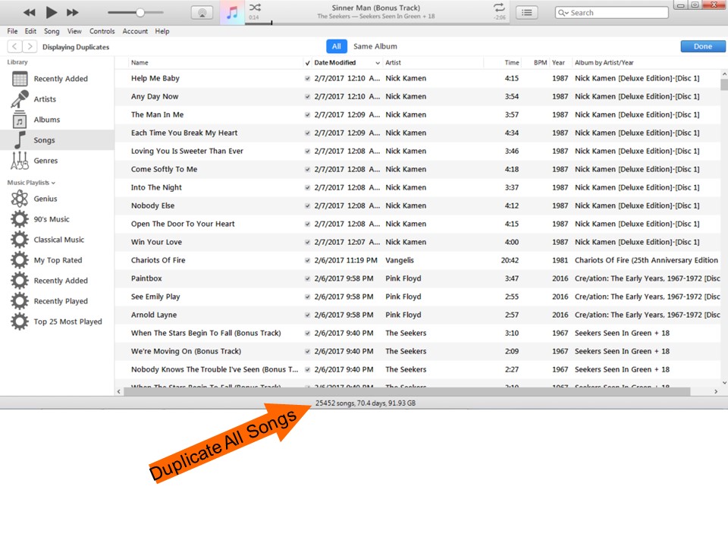Open the Genius atom icon playlist

[20, 199]
